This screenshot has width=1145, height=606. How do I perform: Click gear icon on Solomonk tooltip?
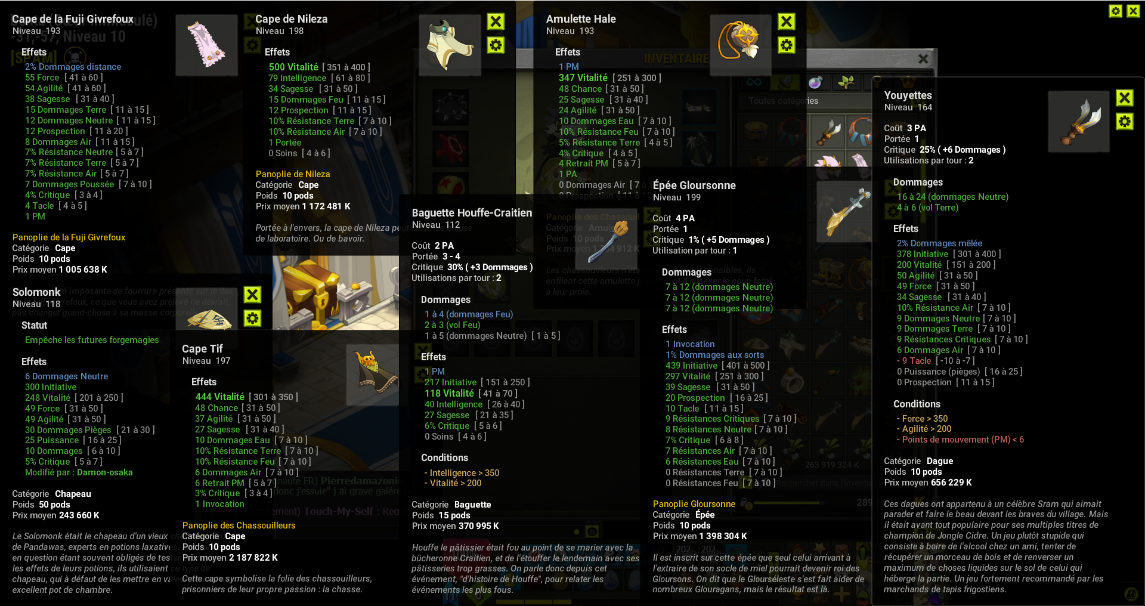point(253,318)
